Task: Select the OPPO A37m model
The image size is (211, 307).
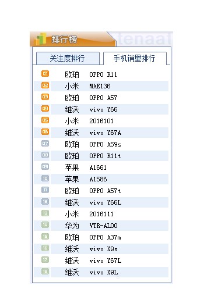Action: (105, 237)
